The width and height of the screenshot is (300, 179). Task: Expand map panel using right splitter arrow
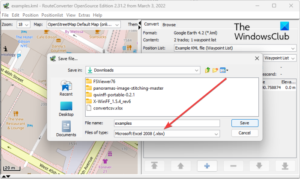[x=139, y=27]
